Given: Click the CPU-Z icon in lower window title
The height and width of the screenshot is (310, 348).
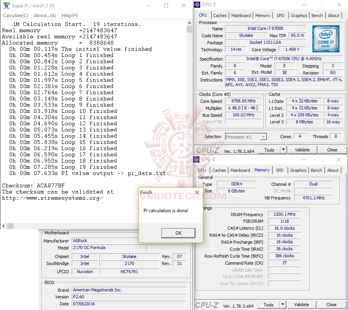Looking at the screenshot, I should tap(196, 159).
